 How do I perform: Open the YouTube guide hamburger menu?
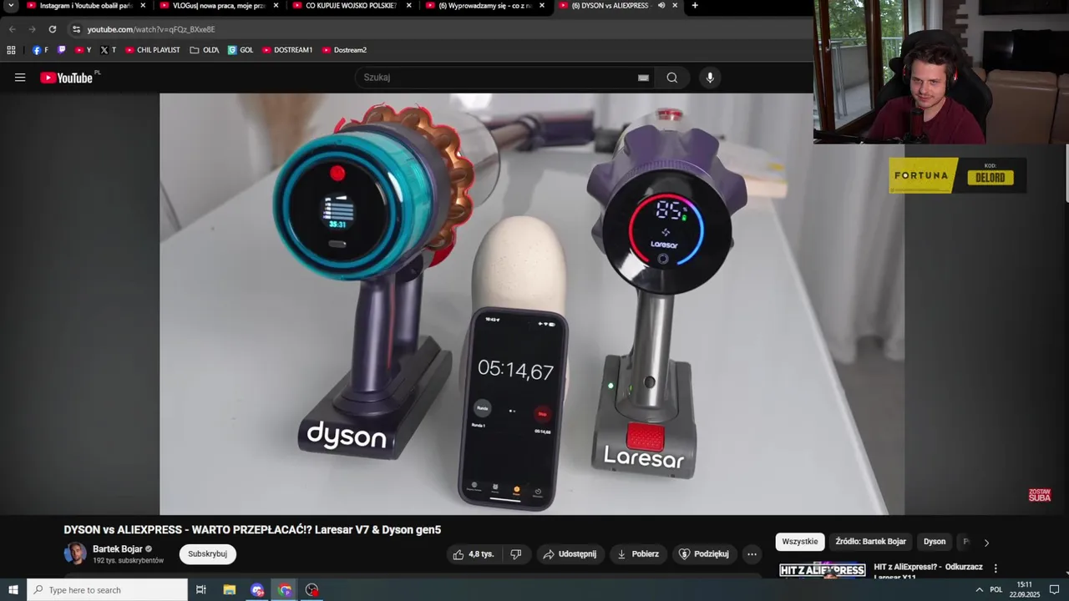pos(20,78)
